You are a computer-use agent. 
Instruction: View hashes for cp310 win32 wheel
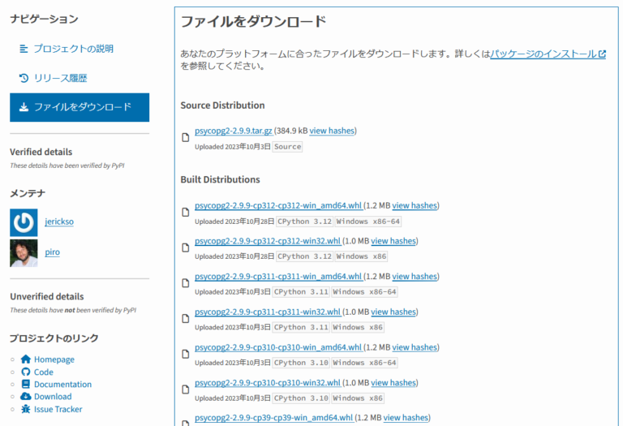pos(393,382)
